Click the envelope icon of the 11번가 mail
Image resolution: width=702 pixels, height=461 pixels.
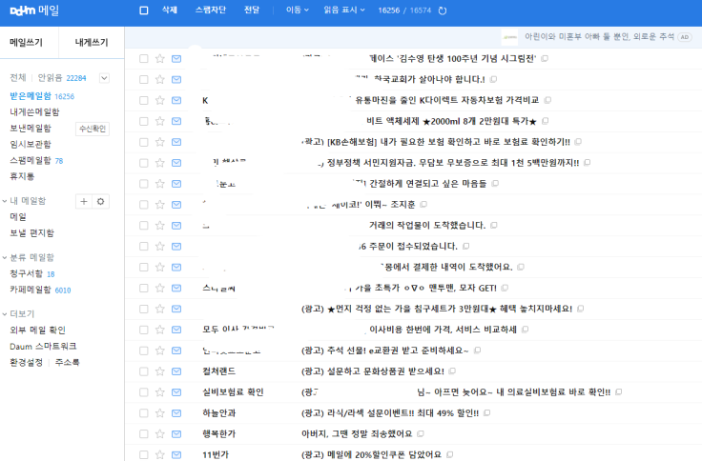[x=176, y=454]
